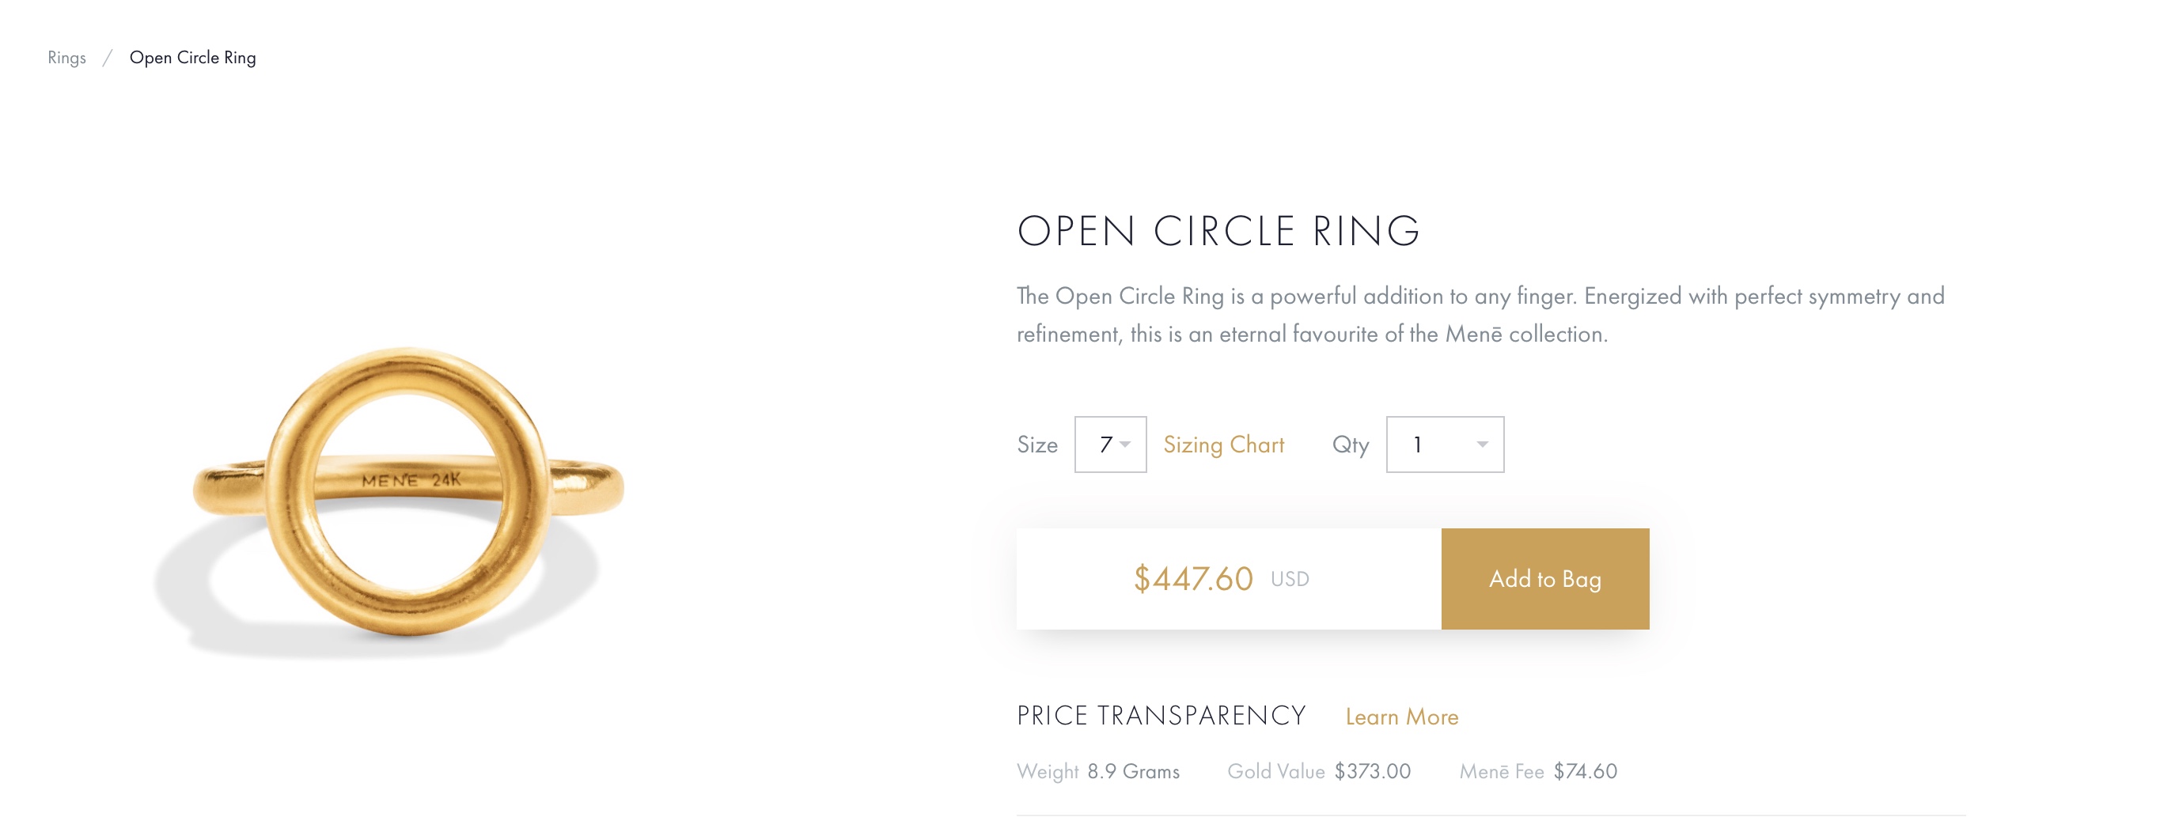Open the Size dropdown showing 7
Viewport: 2160px width, 821px height.
(1109, 445)
